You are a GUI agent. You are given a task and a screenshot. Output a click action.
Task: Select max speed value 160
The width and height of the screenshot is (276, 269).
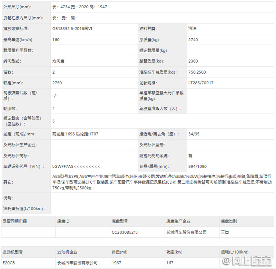pyautogui.click(x=56, y=40)
